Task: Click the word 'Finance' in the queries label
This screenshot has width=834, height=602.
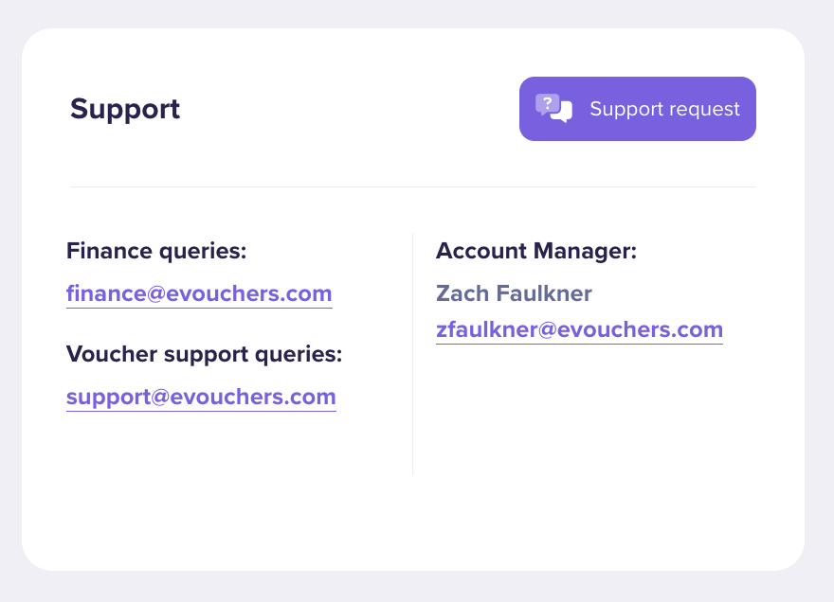Action: pyautogui.click(x=109, y=251)
